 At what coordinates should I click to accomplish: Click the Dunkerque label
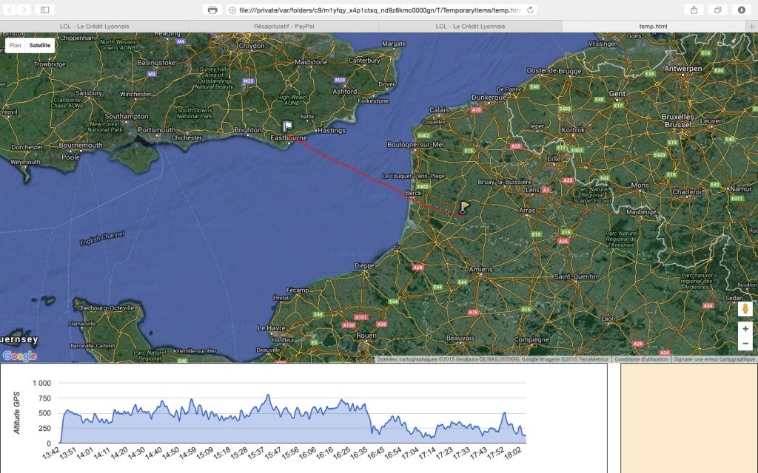pos(489,98)
